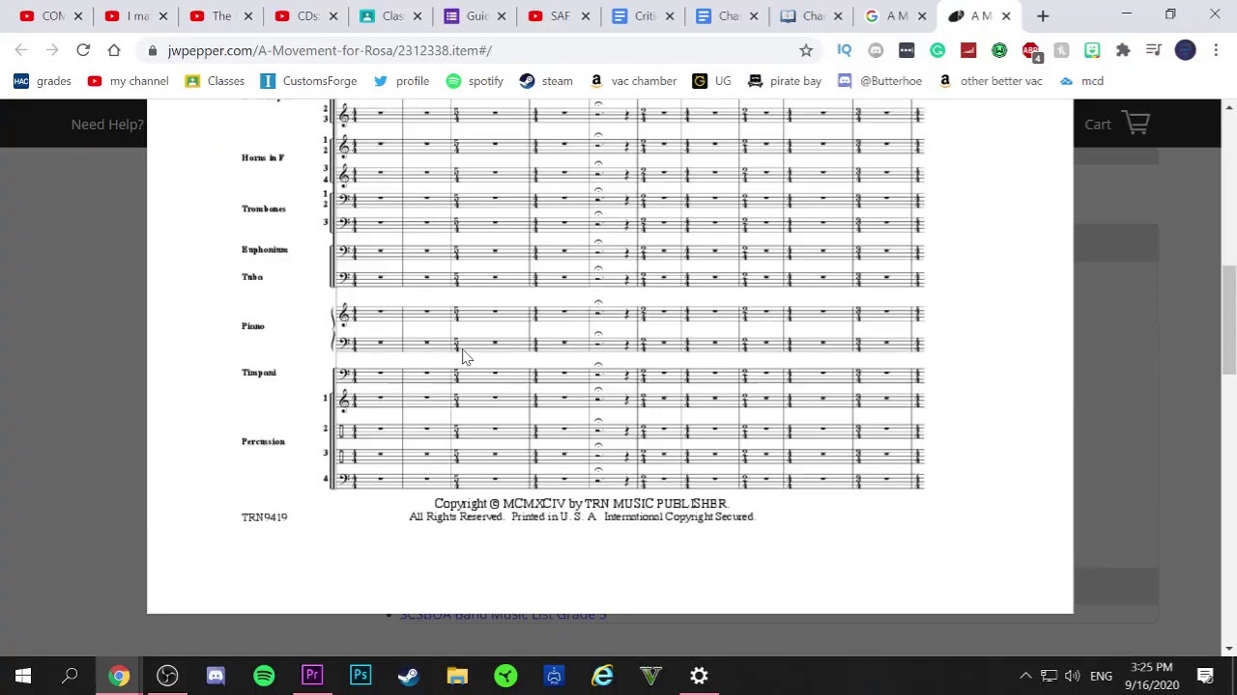Open File Explorer from the taskbar
Screen dimensions: 1237x695
pos(457,676)
